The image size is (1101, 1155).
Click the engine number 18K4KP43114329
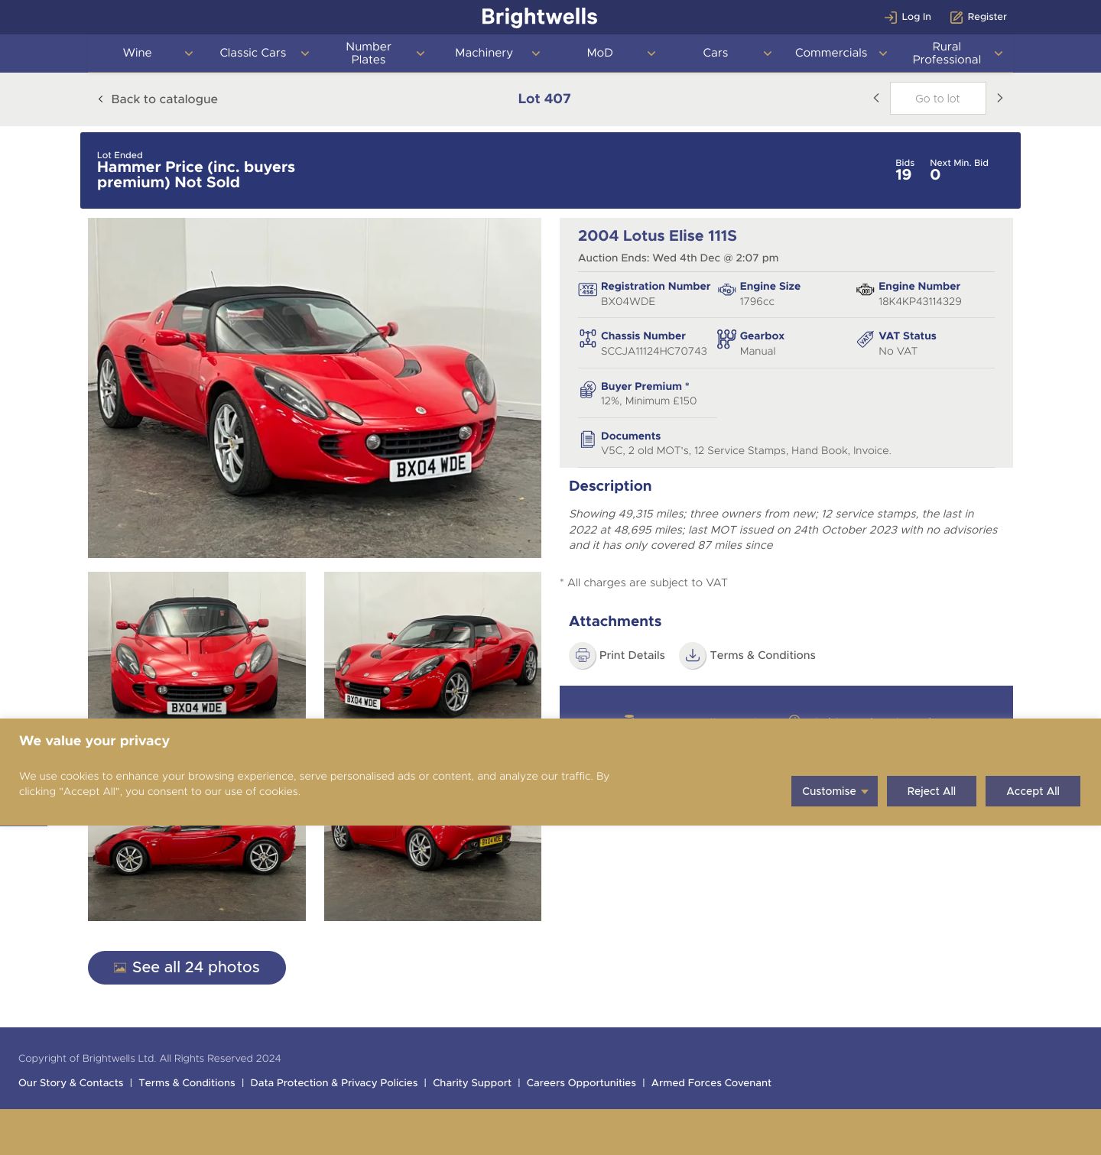click(x=920, y=302)
